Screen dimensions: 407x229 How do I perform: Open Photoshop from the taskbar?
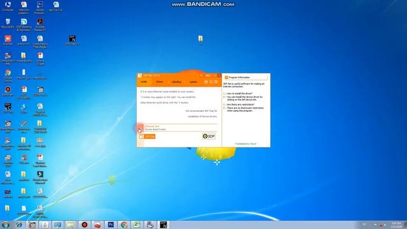[x=111, y=225]
